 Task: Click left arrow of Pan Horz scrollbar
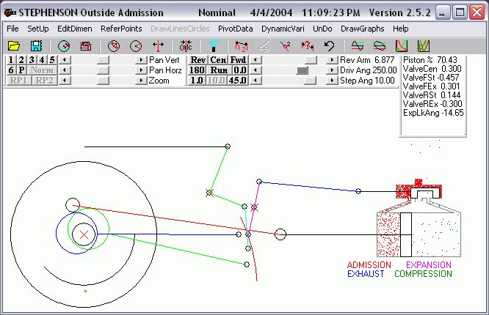65,70
